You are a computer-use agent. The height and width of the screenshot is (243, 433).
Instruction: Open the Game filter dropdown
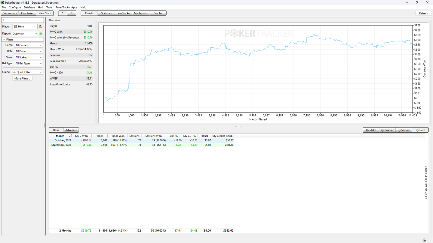click(x=28, y=45)
